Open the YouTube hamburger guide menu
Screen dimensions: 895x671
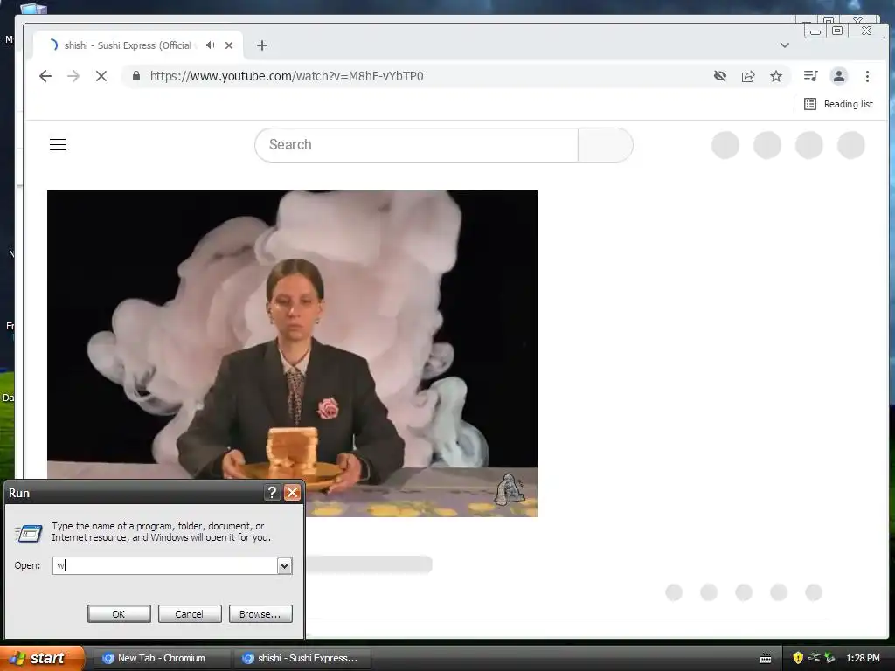tap(58, 144)
